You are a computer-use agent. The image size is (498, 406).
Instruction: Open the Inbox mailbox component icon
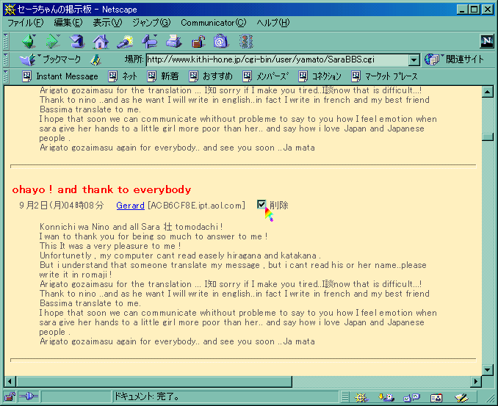pos(386,397)
